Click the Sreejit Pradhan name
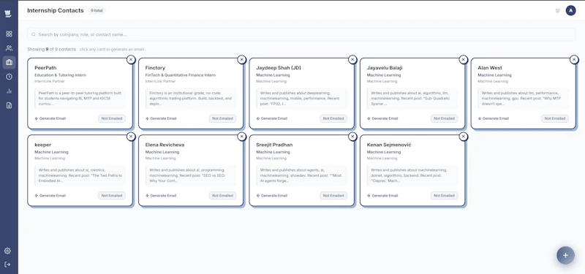The width and height of the screenshot is (585, 274). click(274, 145)
